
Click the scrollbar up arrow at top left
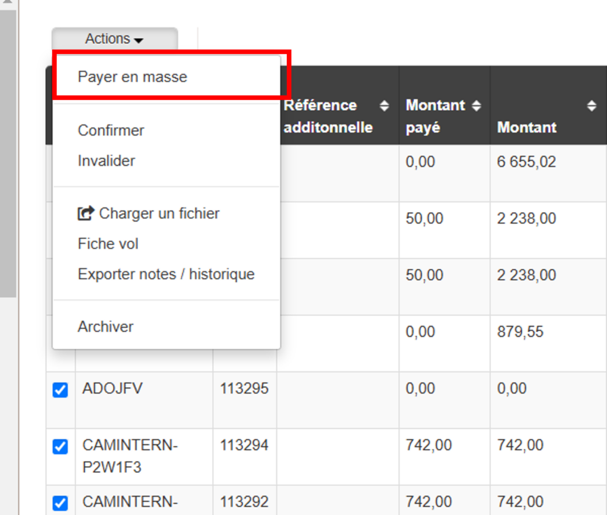pyautogui.click(x=8, y=3)
